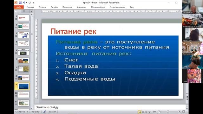This screenshot has width=203, height=114.
Task: Select slide 10 thumbnail
Action: 23,95
